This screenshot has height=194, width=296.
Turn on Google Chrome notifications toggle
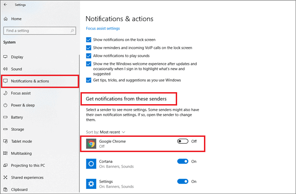[183, 141]
